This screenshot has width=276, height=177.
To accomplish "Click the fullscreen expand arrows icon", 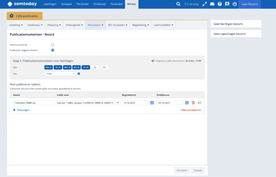I will pos(205,4).
